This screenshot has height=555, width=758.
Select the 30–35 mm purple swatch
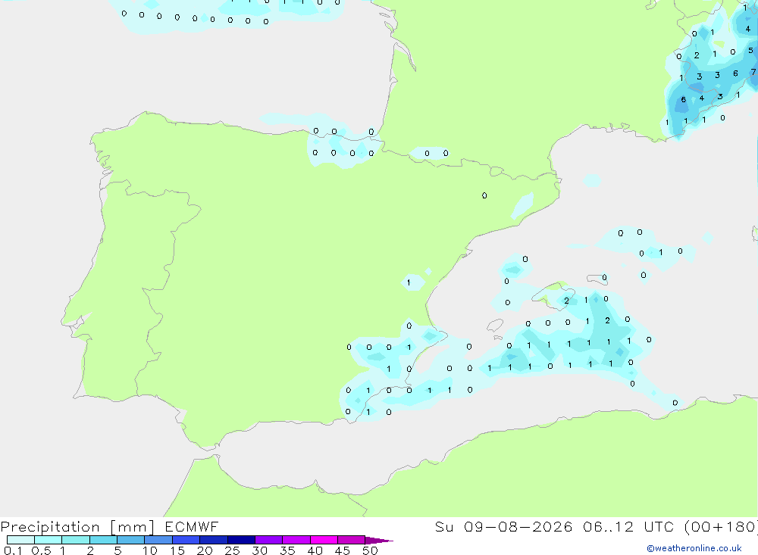coord(268,540)
